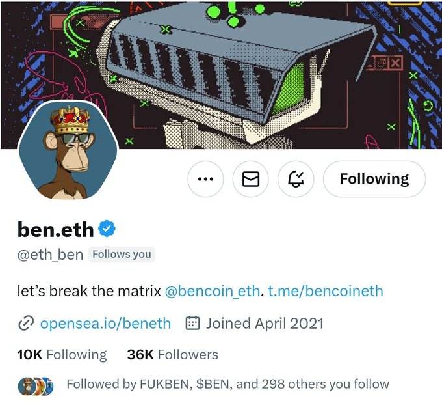Viewport: 442px width, 418px height.
Task: Visit the opensea.io/beneth website link
Action: tap(105, 324)
